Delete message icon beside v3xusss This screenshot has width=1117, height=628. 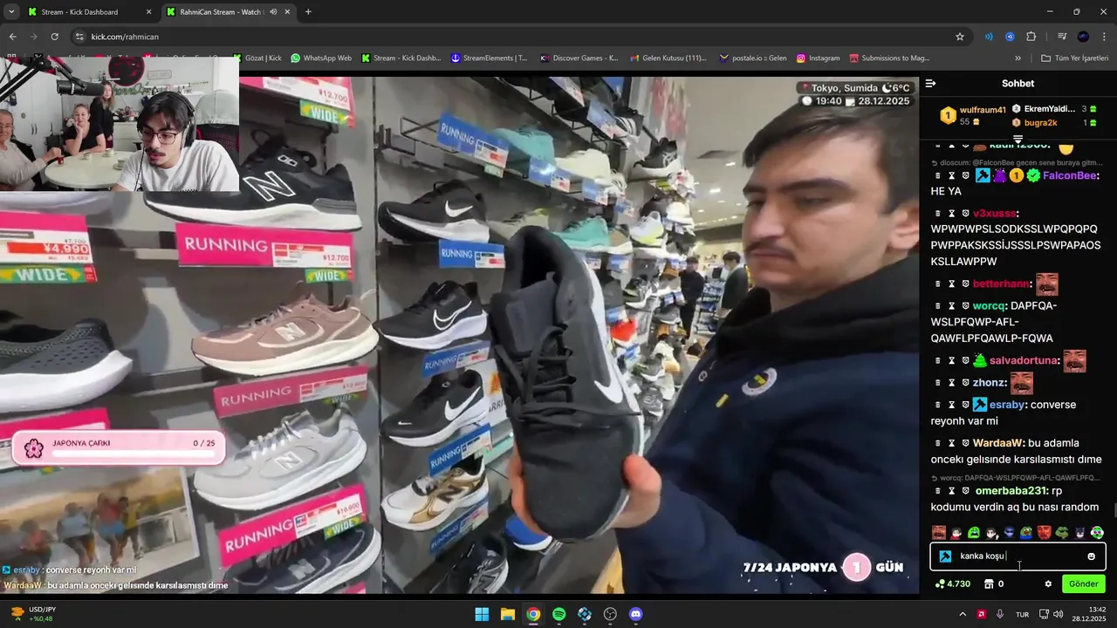coord(938,213)
